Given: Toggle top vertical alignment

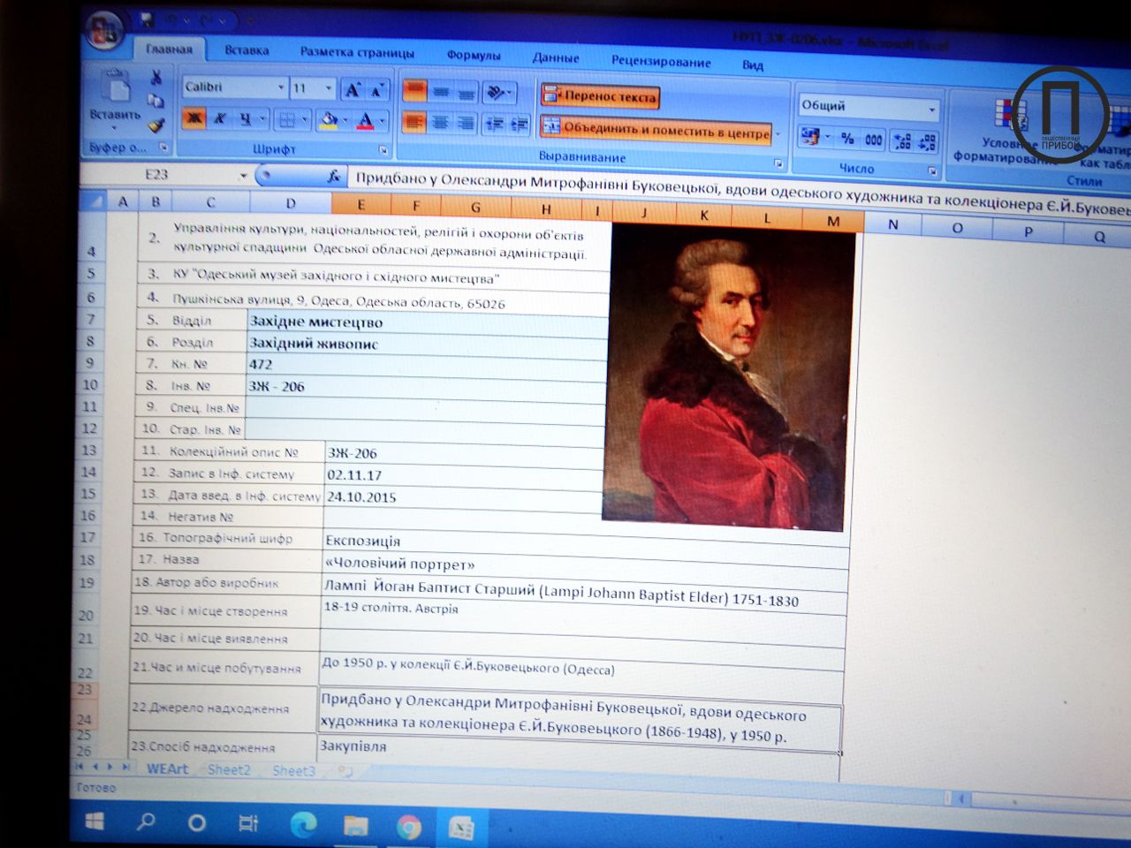Looking at the screenshot, I should pos(414,91).
